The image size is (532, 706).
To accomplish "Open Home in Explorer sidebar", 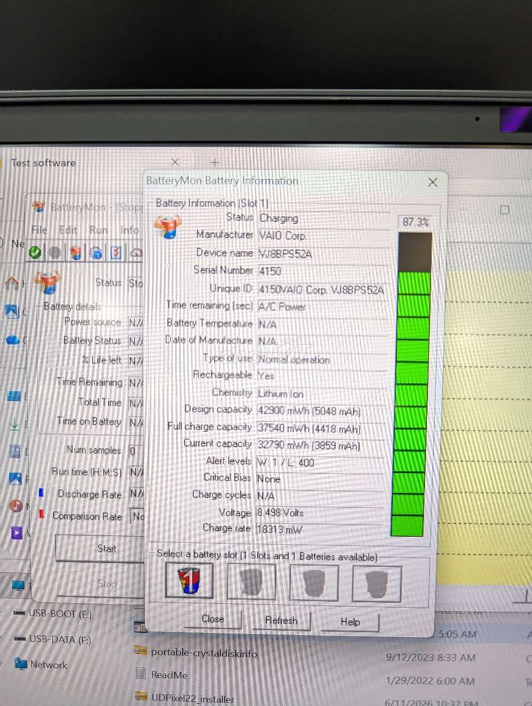I will [12, 283].
